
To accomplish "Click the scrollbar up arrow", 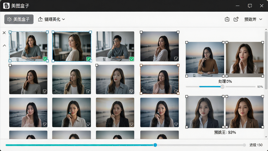I will 266,30.
